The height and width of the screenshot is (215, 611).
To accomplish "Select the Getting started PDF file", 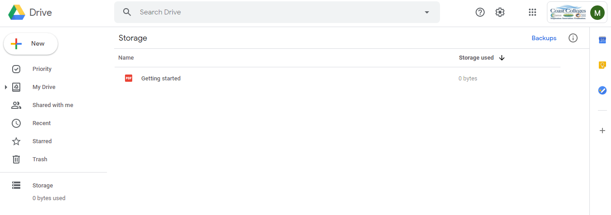I will tap(161, 79).
